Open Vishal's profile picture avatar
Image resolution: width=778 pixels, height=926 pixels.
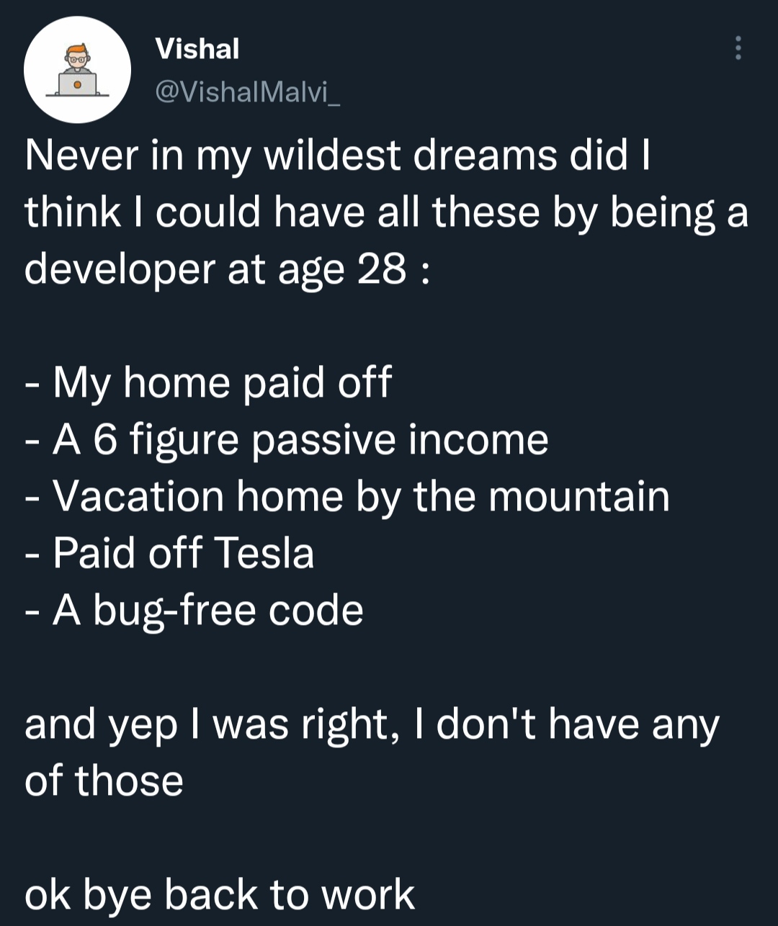77,71
